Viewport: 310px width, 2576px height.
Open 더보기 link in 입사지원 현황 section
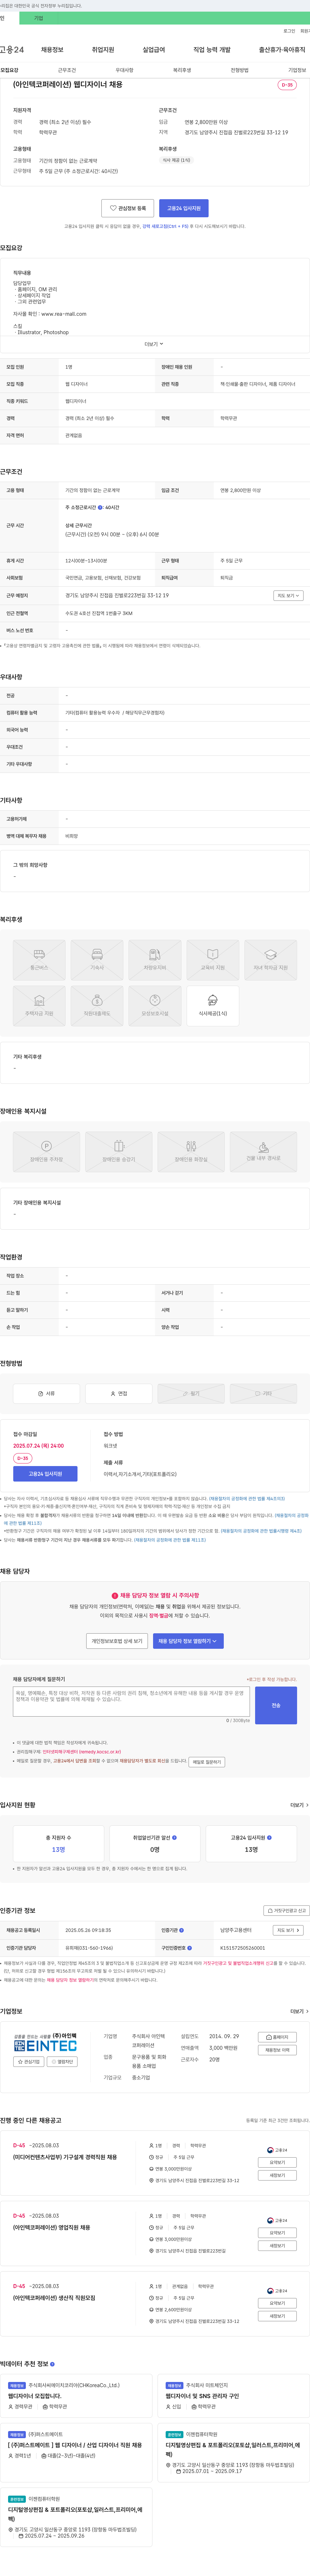coord(299,1805)
